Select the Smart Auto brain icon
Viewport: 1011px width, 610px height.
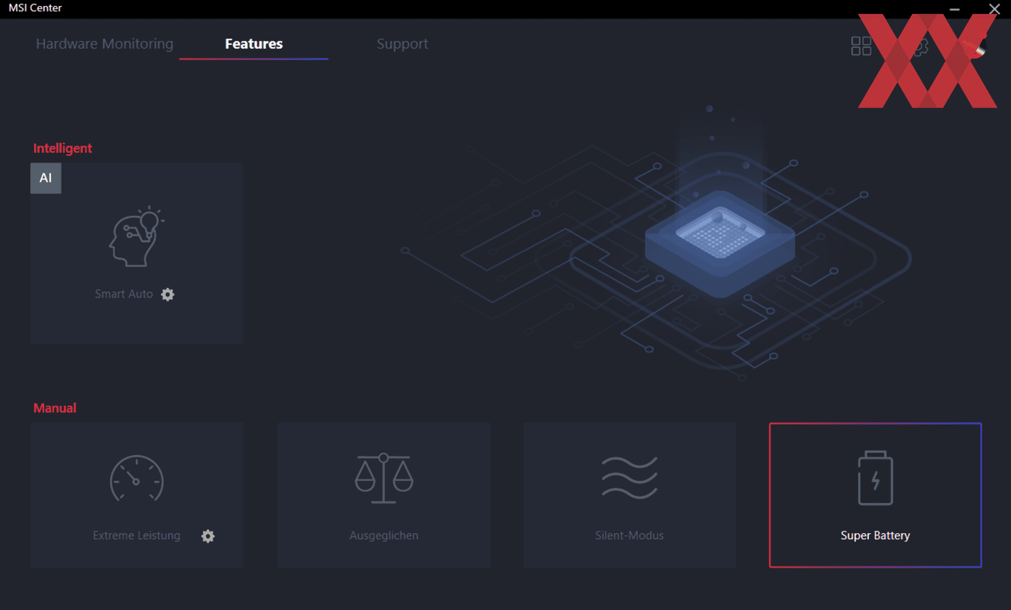point(137,236)
